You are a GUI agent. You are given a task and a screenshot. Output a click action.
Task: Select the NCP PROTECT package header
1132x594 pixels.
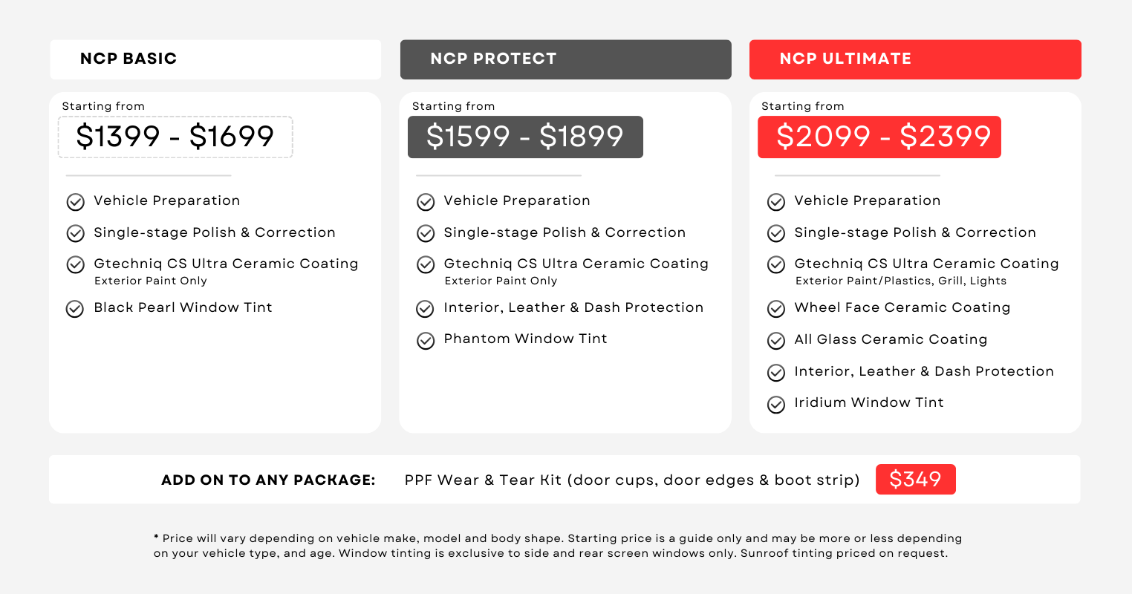click(x=565, y=59)
